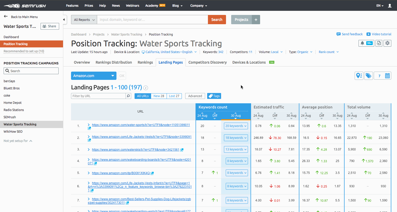This screenshot has width=397, height=212.
Task: Click the info icon next to Landing Pages
Action: (x=146, y=88)
